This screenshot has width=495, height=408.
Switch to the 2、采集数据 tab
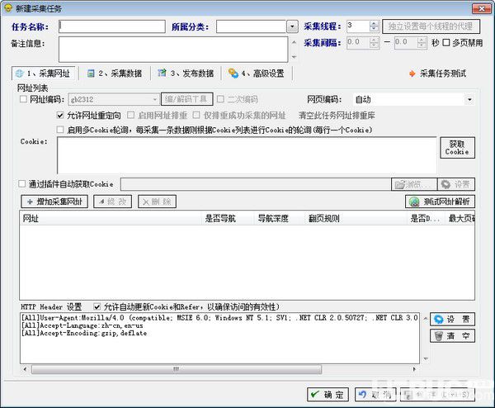115,74
